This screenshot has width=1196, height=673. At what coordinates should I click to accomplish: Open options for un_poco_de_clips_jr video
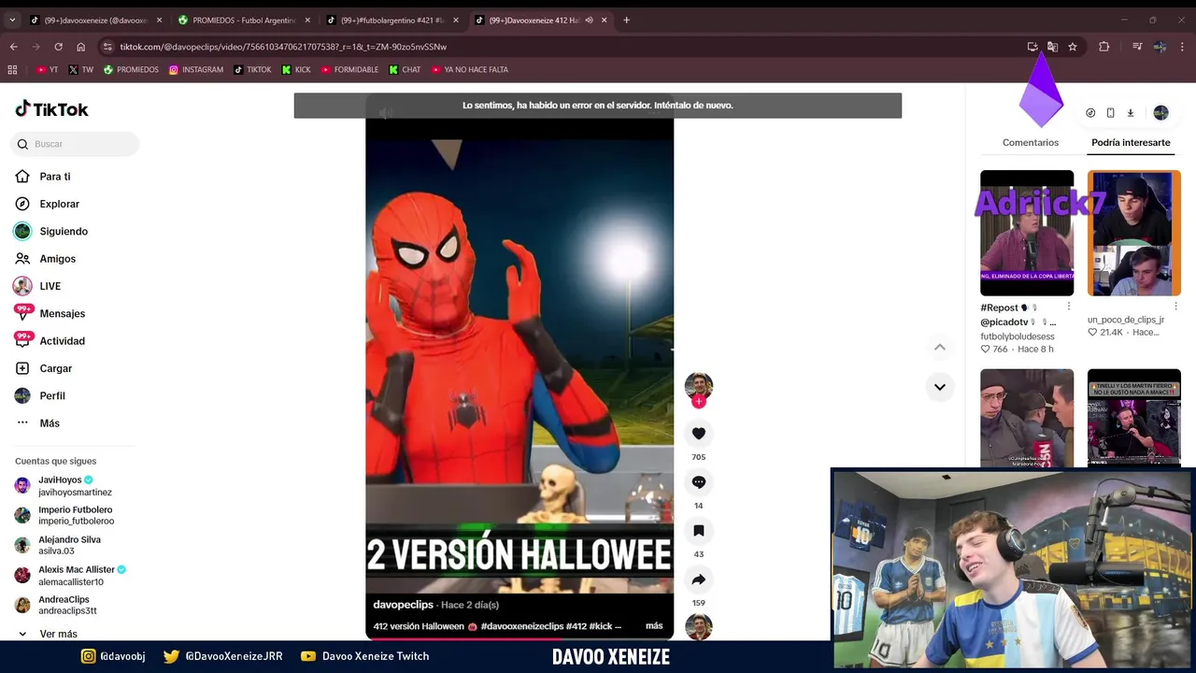coord(1175,307)
